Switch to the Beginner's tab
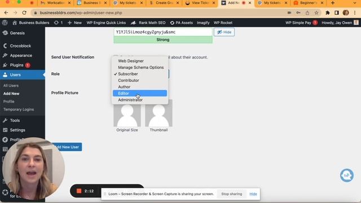Viewport: 361px width, 203px height. point(309,3)
